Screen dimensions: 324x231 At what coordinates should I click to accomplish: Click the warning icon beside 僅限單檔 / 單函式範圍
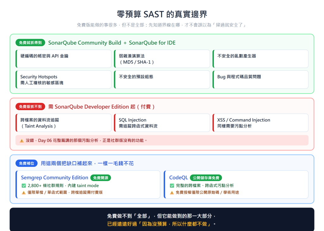click(24, 193)
